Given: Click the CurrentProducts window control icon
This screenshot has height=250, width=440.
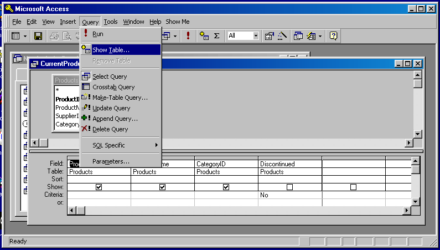Looking at the screenshot, I should pos(34,64).
